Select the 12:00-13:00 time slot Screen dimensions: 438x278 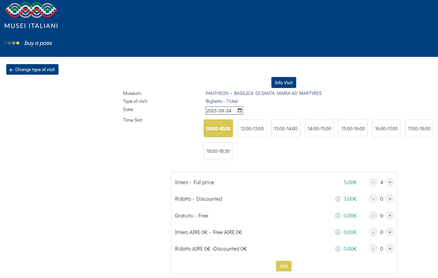click(x=252, y=128)
